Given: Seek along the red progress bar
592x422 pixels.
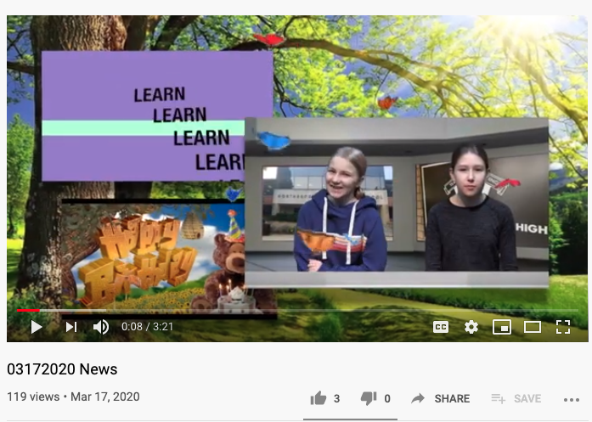Looking at the screenshot, I should (297, 310).
